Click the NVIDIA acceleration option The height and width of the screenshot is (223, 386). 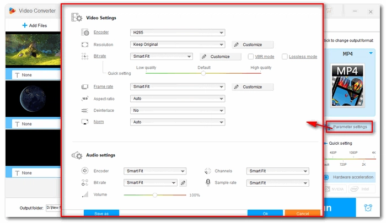(335, 189)
